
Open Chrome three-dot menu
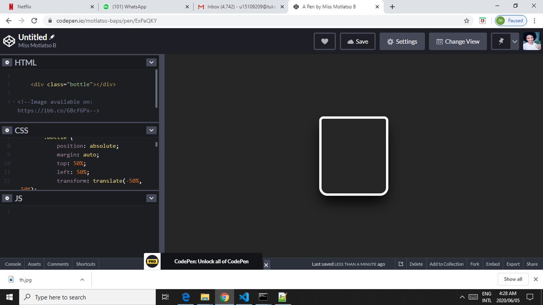(x=535, y=21)
